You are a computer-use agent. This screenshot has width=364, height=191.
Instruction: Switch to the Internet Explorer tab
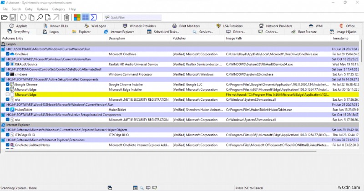119,32
